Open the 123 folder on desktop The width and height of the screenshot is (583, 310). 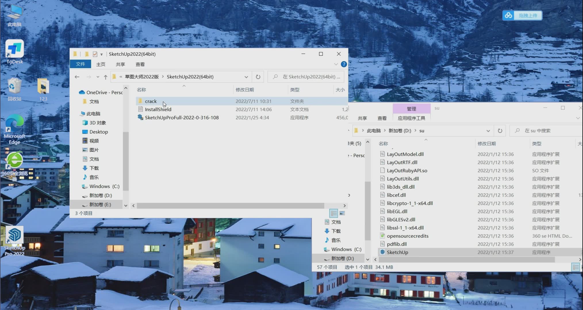43,90
